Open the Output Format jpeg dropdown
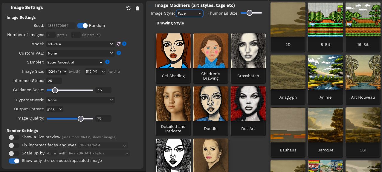The image size is (382, 172). [x=55, y=109]
